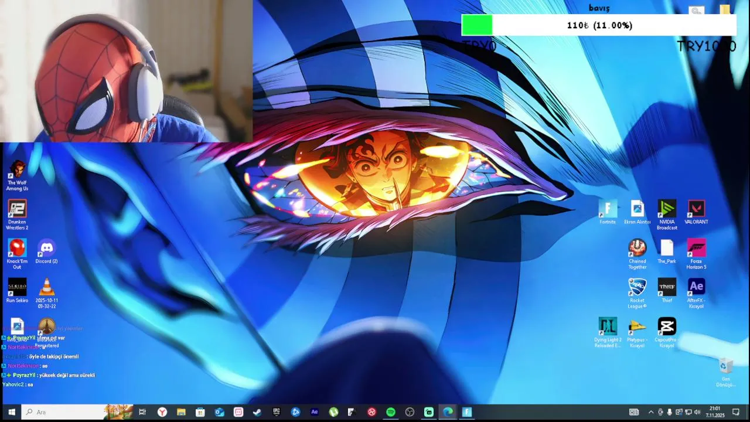Open Epic Games Launcher from the taskbar
Screen dimensions: 750x422
tap(277, 412)
